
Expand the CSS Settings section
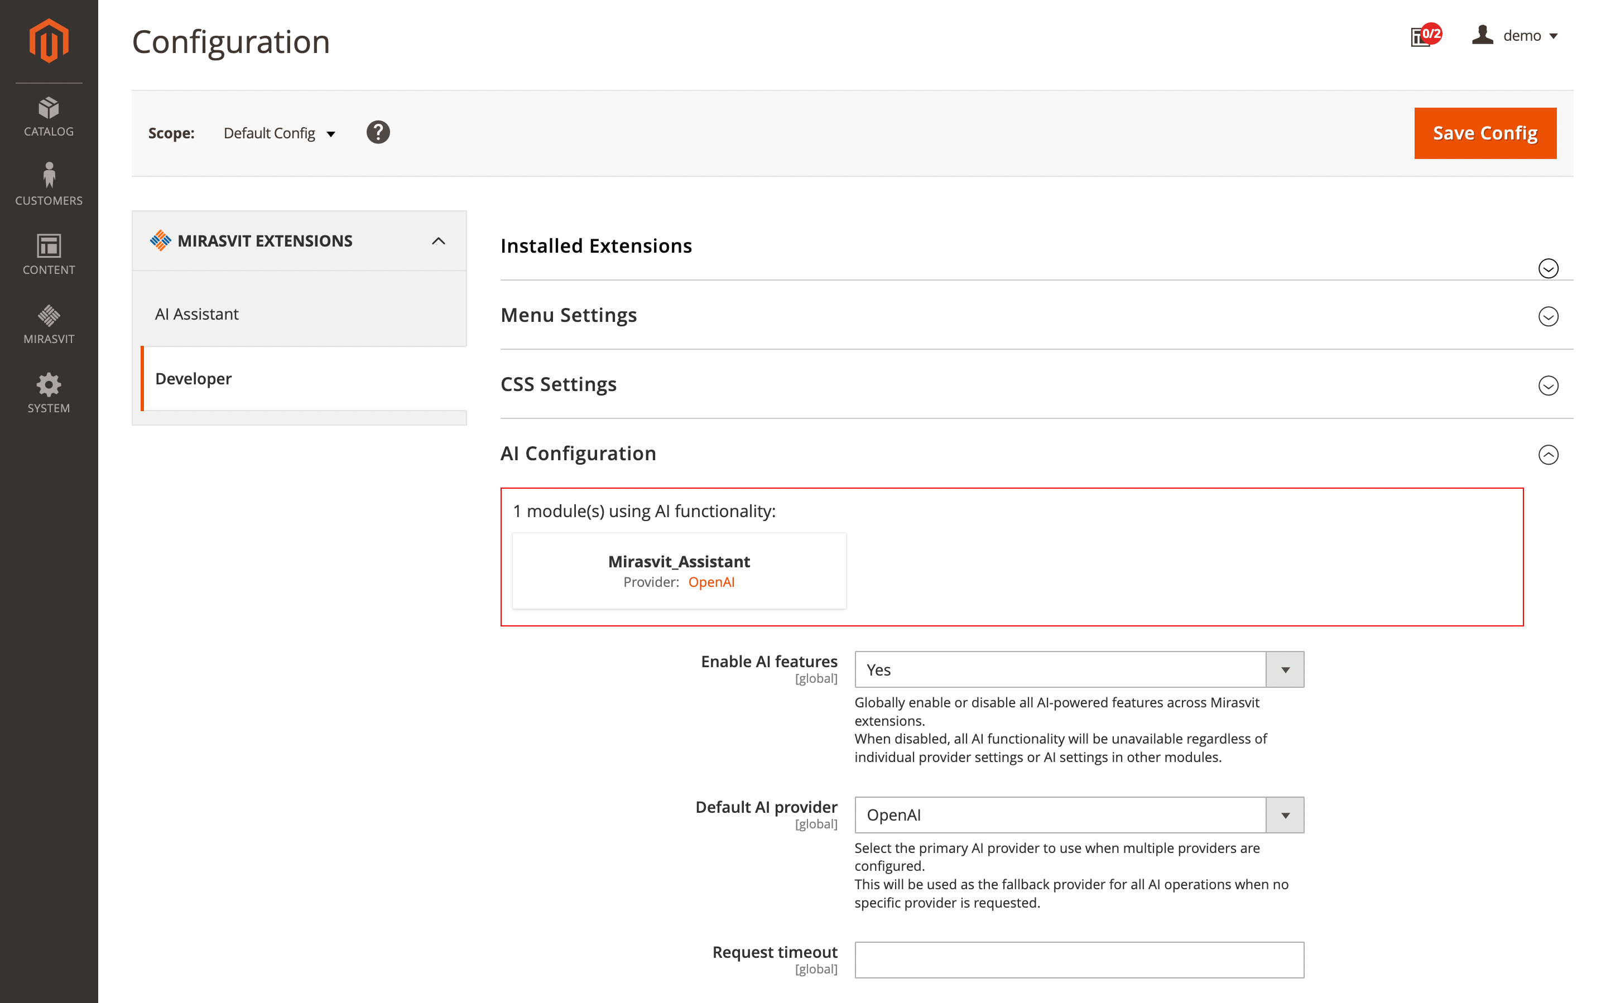click(x=1547, y=385)
